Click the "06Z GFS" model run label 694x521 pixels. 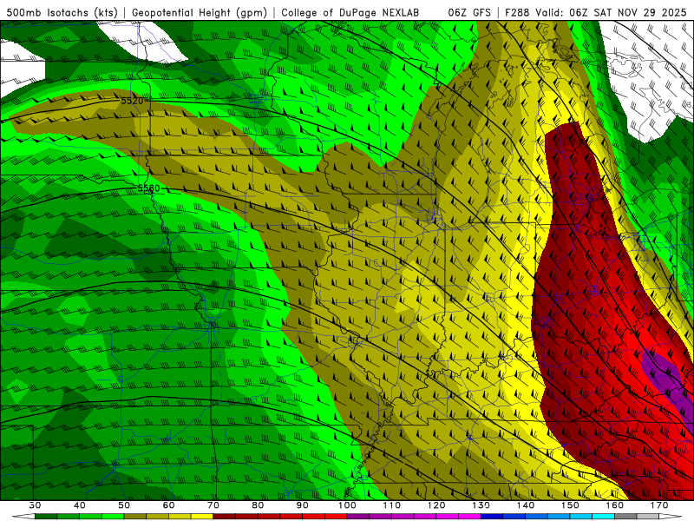coord(469,12)
